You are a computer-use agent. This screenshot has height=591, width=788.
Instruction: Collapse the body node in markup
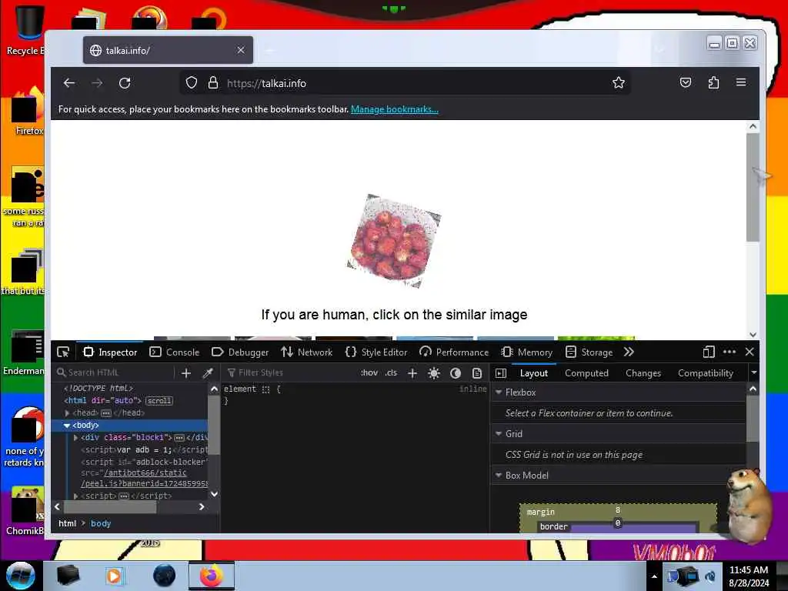tap(67, 425)
